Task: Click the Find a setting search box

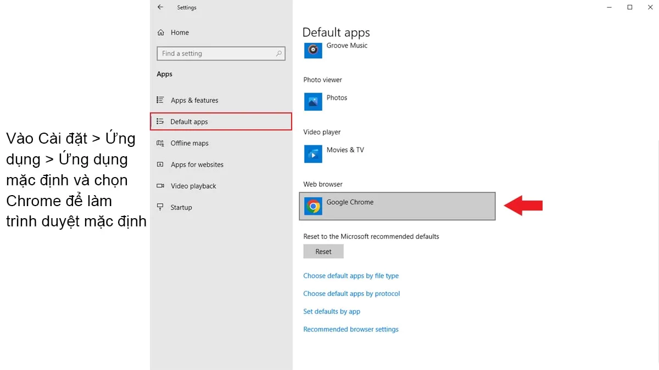Action: click(221, 53)
